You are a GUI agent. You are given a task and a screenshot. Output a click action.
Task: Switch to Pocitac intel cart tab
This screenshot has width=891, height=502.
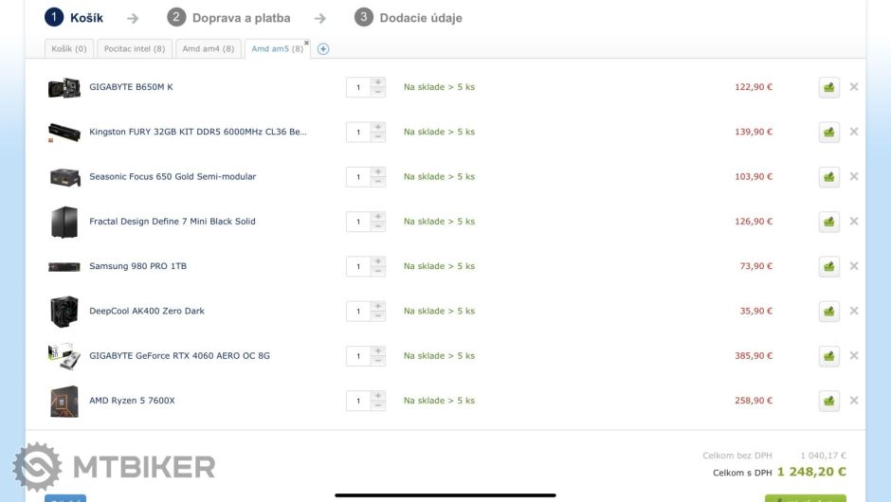[x=134, y=49]
